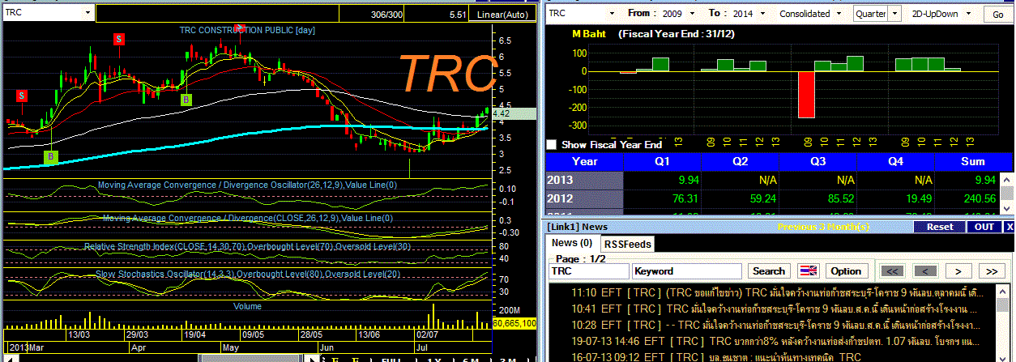Click the Q1 column header
This screenshot has height=362, width=1016.
pyautogui.click(x=662, y=161)
